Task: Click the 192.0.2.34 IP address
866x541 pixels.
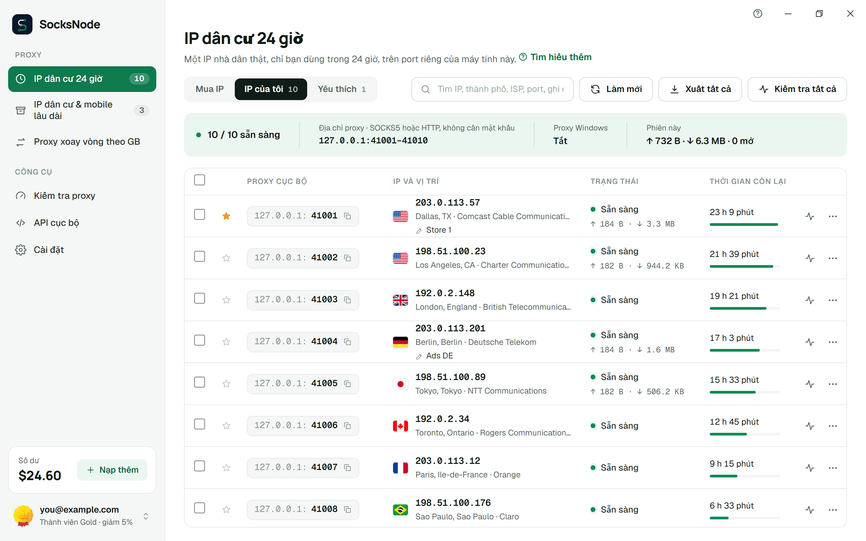Action: (442, 419)
